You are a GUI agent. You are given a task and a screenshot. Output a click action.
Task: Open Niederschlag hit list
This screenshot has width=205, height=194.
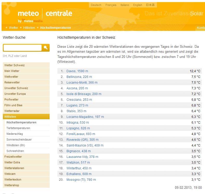pos(15,134)
